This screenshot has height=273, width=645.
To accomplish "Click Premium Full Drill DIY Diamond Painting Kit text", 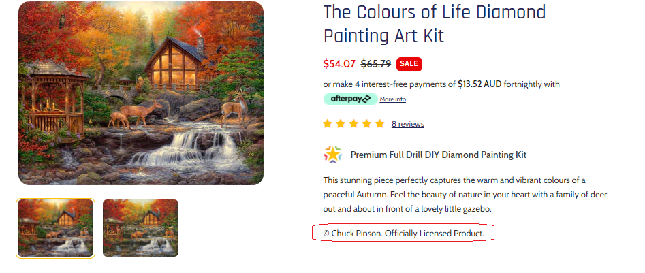I will click(x=438, y=155).
